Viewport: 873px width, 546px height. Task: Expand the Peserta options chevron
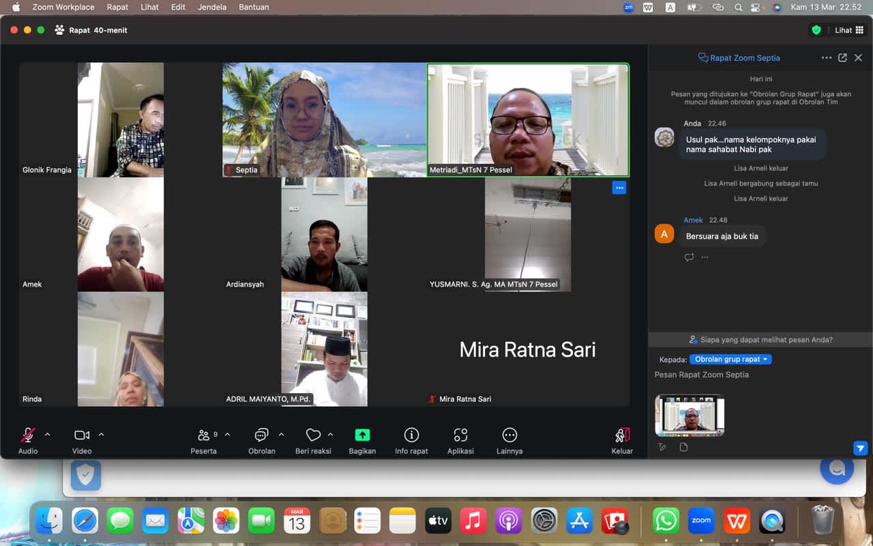(227, 435)
